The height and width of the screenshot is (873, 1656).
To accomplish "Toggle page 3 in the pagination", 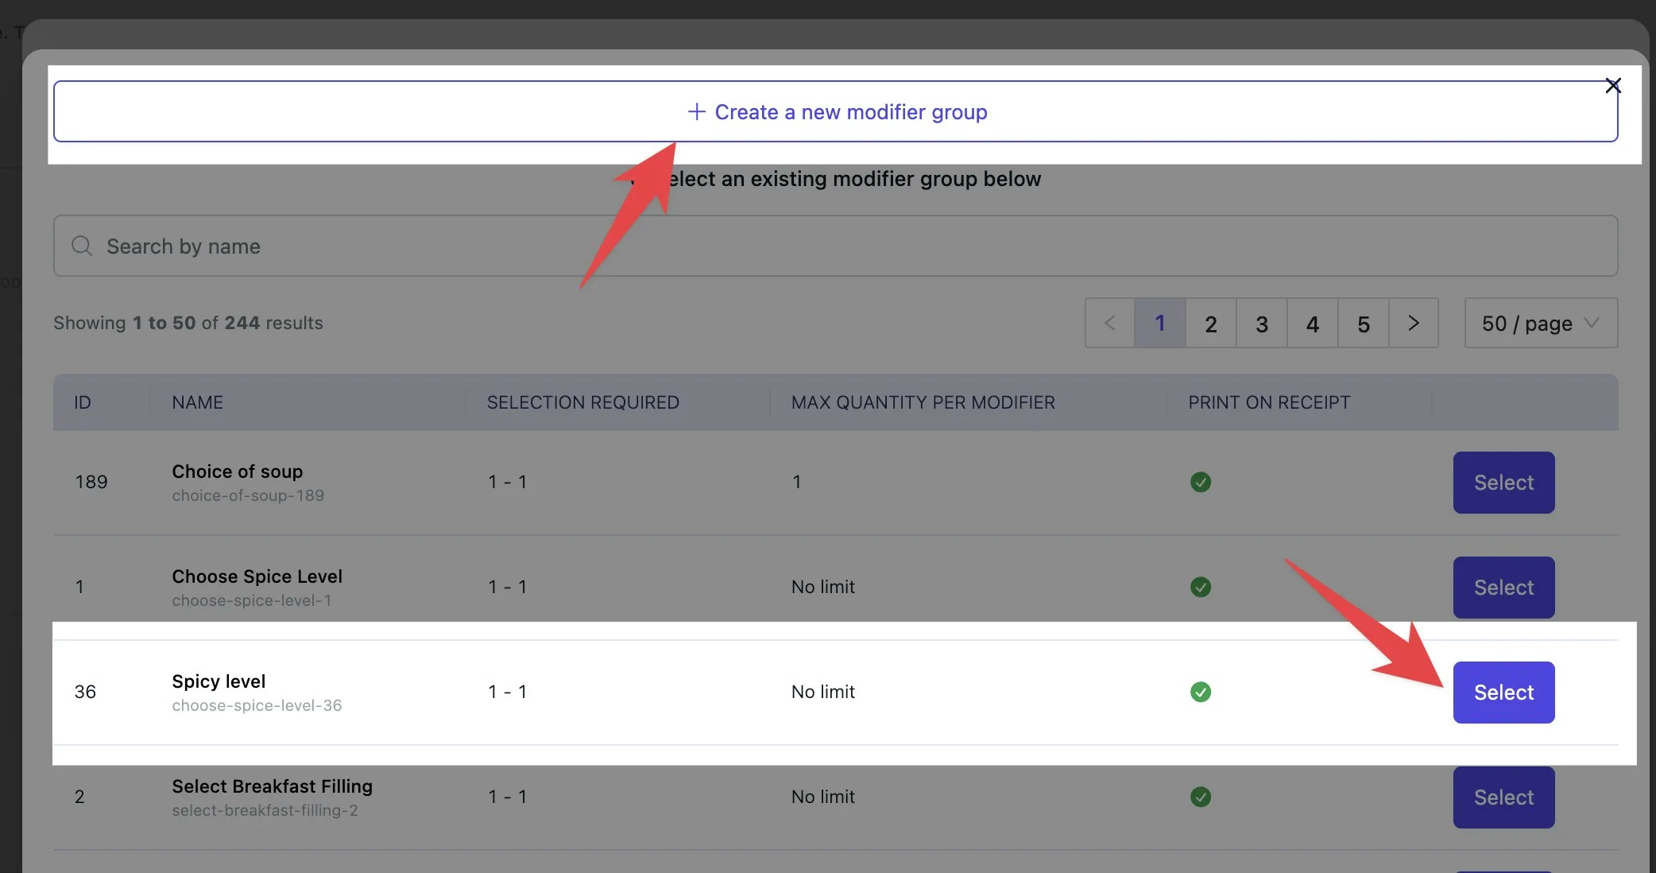I will click(1261, 323).
